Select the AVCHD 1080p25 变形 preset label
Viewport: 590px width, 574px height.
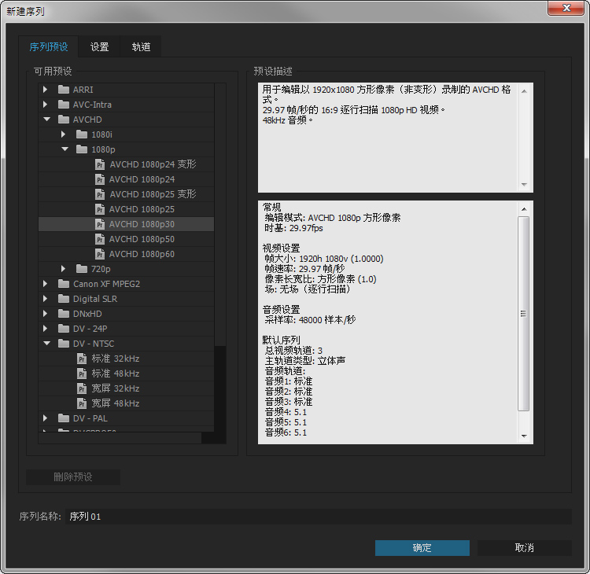(153, 194)
